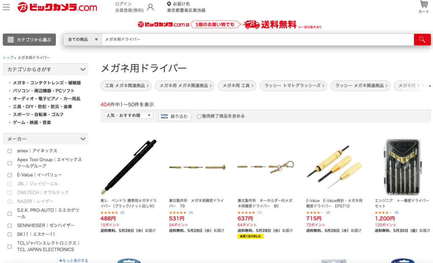Select 工具・DIY・防犯・防災・金庫 category
433x263 pixels.
tap(42, 106)
